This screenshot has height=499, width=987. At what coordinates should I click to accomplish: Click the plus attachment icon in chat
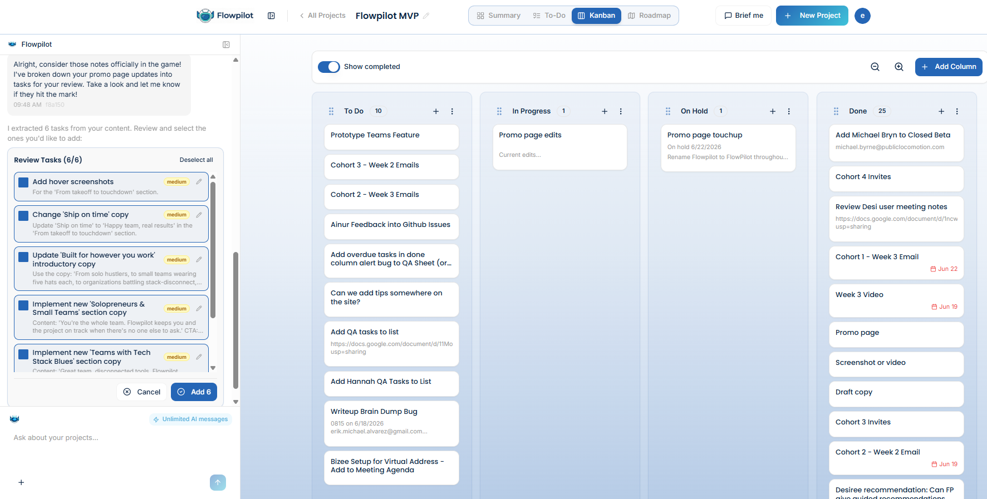click(x=21, y=482)
